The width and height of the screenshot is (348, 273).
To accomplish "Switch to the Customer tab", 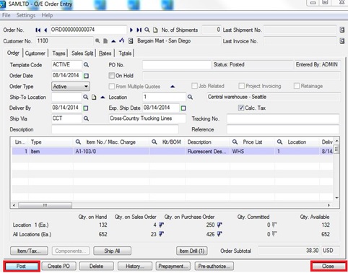I will tap(35, 53).
